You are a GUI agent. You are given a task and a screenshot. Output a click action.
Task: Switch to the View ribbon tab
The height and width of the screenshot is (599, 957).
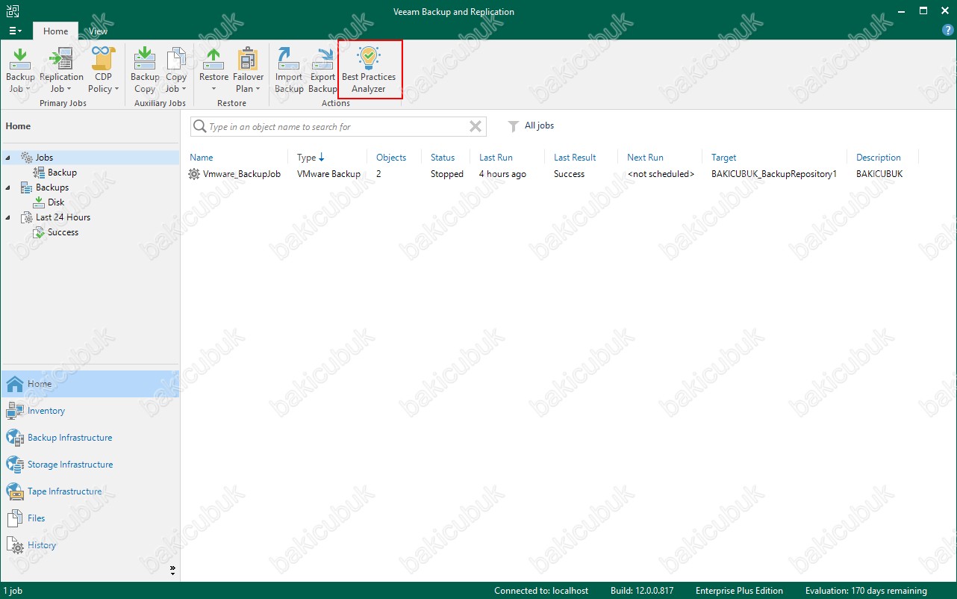(98, 31)
